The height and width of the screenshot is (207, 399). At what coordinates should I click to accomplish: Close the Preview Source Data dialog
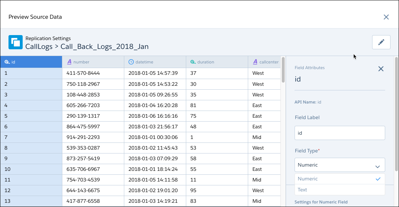pyautogui.click(x=386, y=17)
